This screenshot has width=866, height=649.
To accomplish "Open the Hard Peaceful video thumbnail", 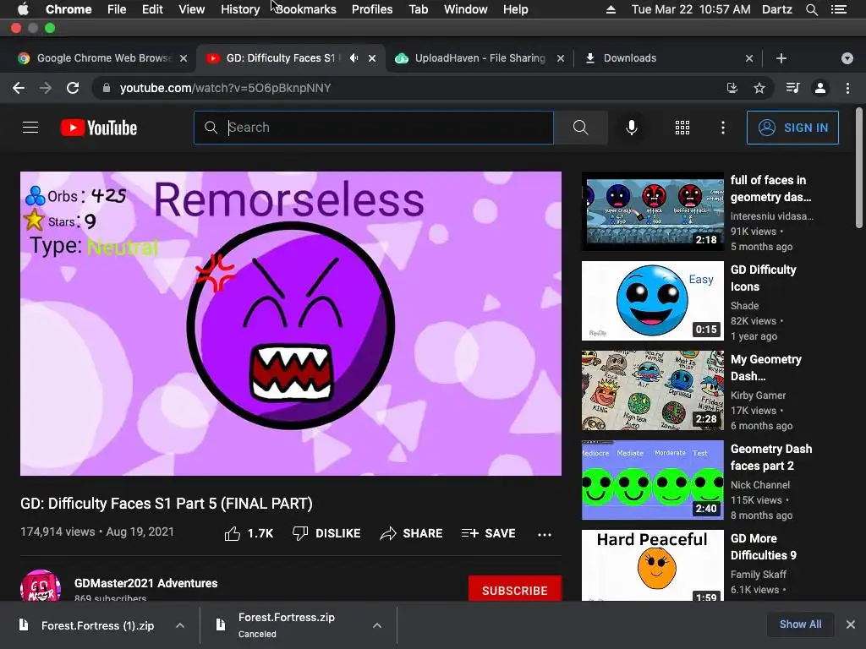I will tap(652, 565).
